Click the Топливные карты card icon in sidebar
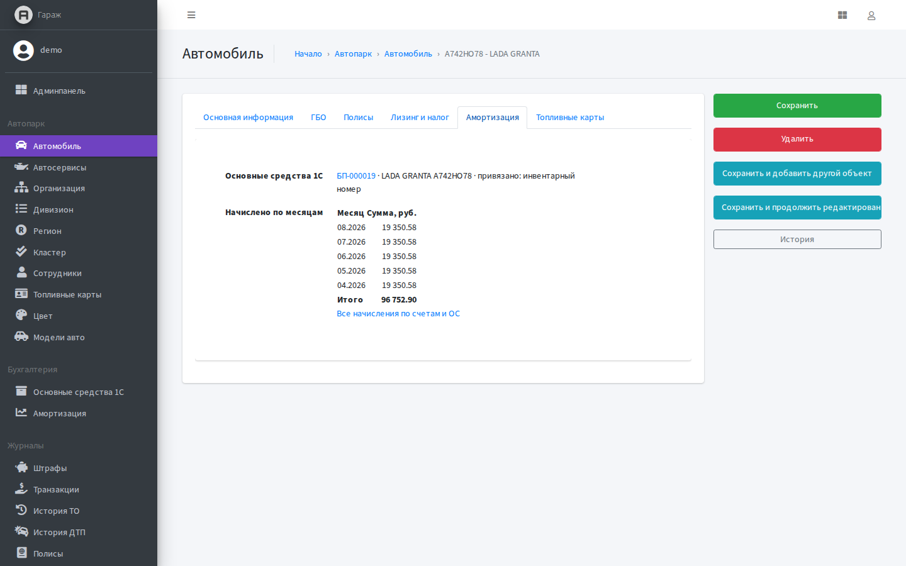This screenshot has width=906, height=566. [x=21, y=294]
